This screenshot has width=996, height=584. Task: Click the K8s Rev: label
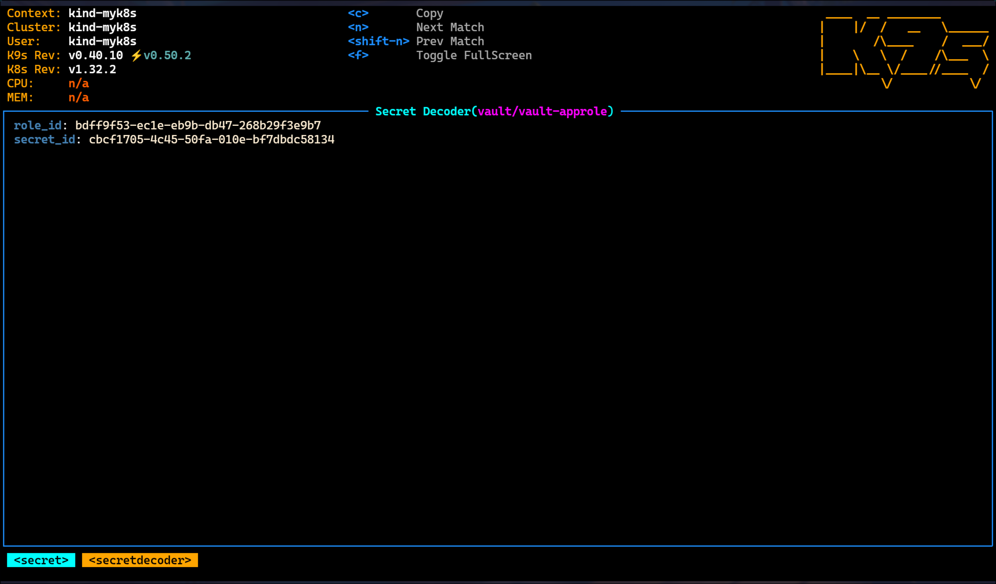pos(34,69)
